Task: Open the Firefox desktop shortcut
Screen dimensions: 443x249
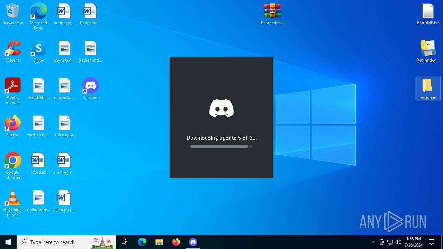Action: [x=13, y=126]
